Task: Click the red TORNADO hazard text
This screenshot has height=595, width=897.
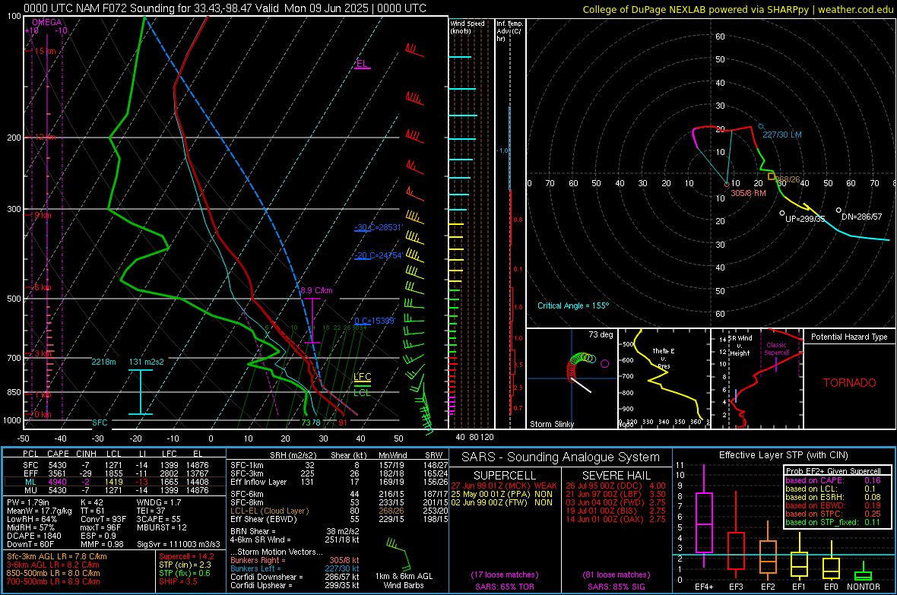Action: pyautogui.click(x=850, y=383)
